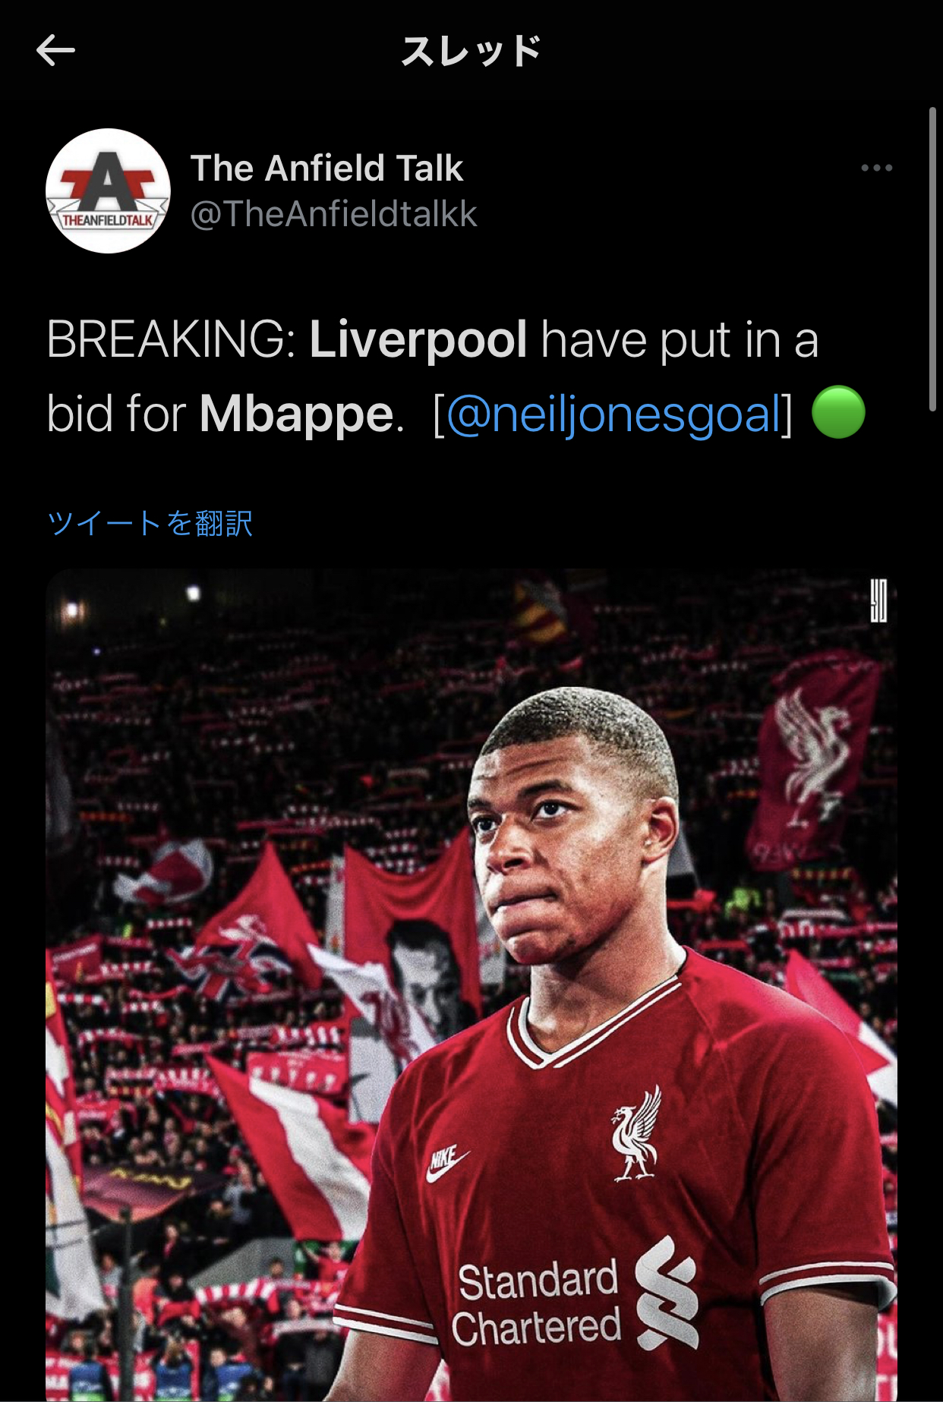Click the スレッド header title
Screen dimensions: 943x1402
[471, 51]
